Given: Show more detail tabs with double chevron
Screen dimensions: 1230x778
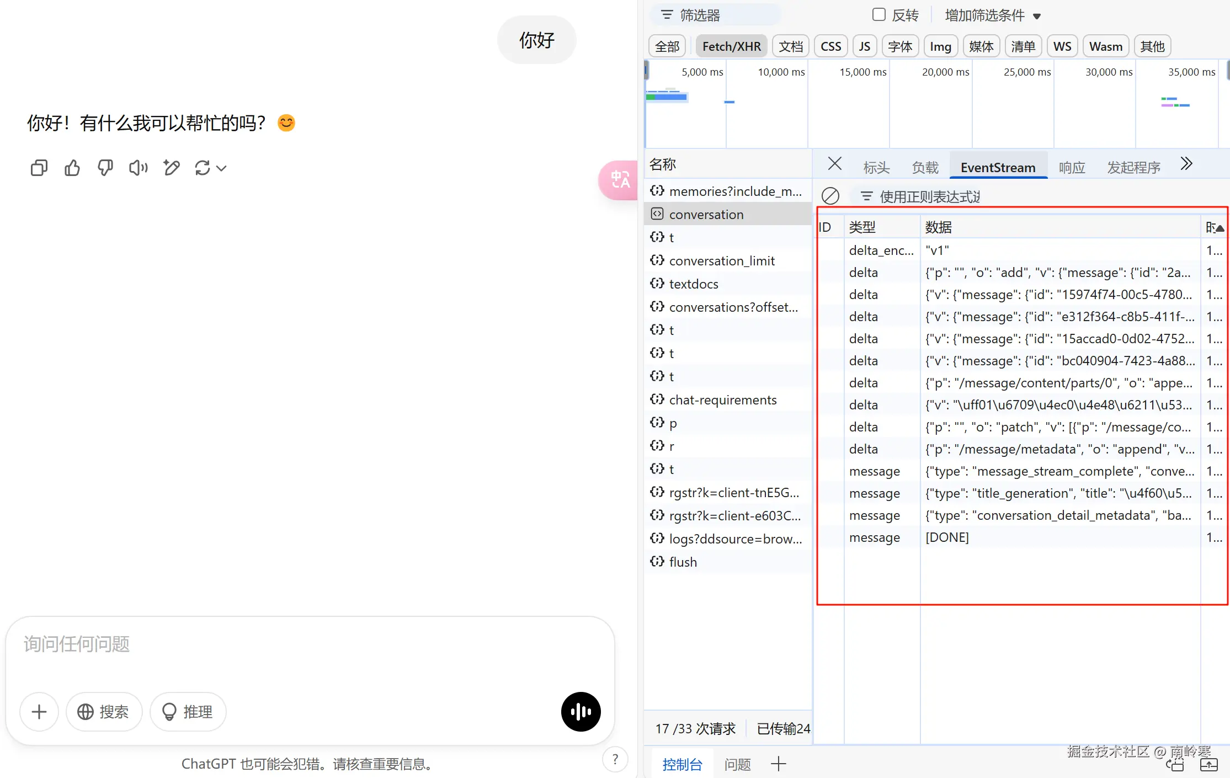Looking at the screenshot, I should point(1186,164).
